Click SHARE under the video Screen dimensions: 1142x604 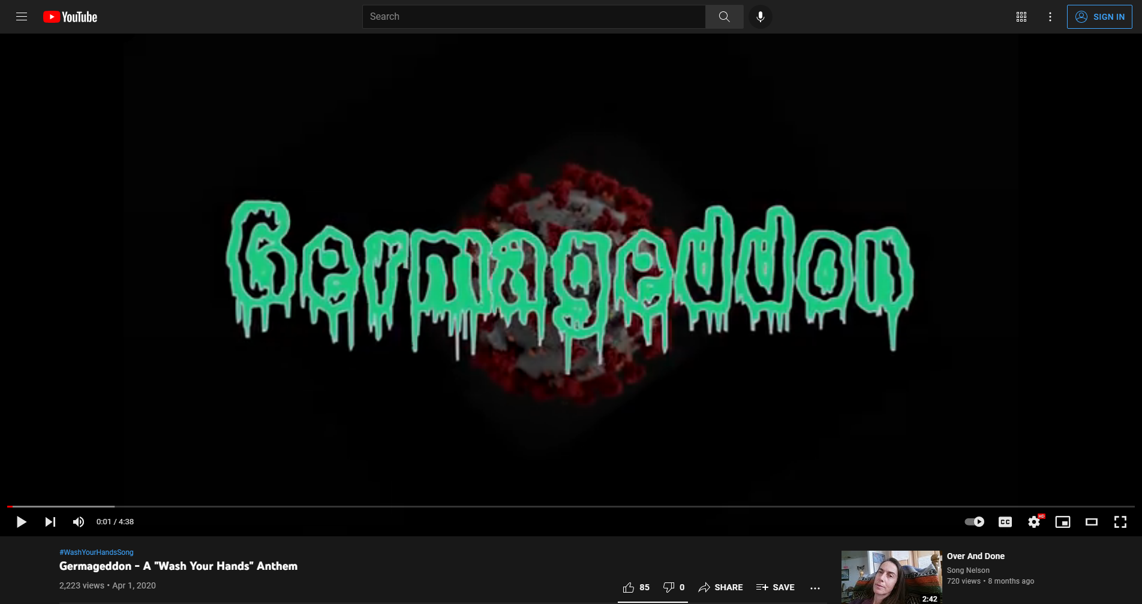click(720, 587)
